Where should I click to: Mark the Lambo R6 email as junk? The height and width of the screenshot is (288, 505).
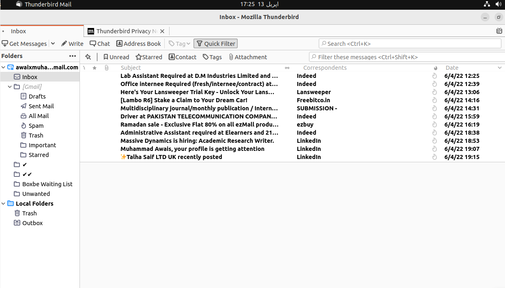click(434, 100)
